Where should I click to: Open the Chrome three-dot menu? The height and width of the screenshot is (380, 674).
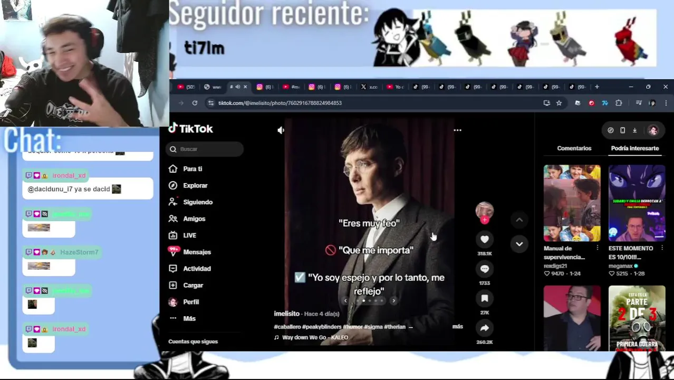(x=666, y=103)
